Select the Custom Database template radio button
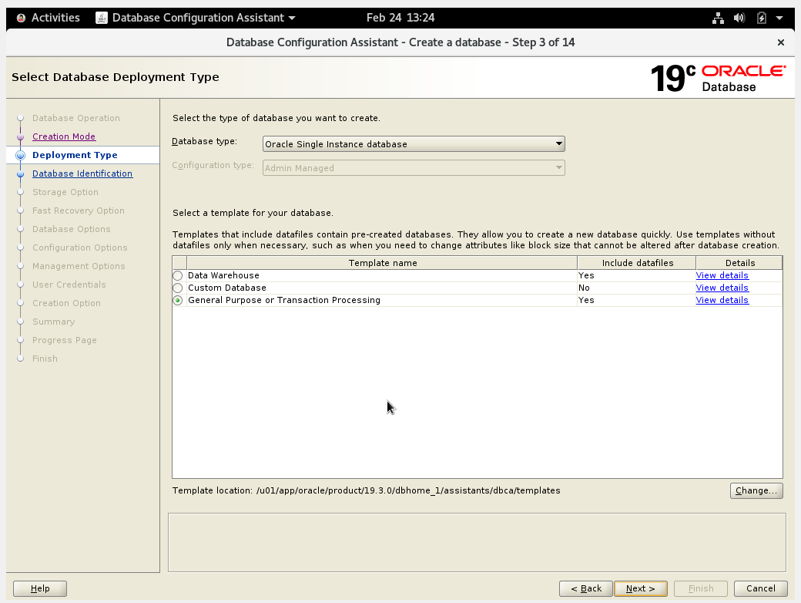Viewport: 801px width, 603px height. coord(178,288)
